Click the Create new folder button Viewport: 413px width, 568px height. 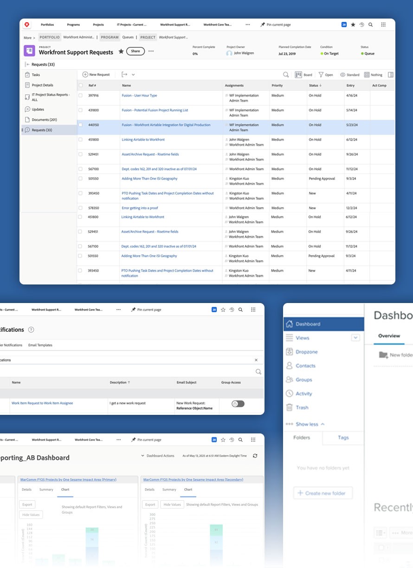point(323,493)
